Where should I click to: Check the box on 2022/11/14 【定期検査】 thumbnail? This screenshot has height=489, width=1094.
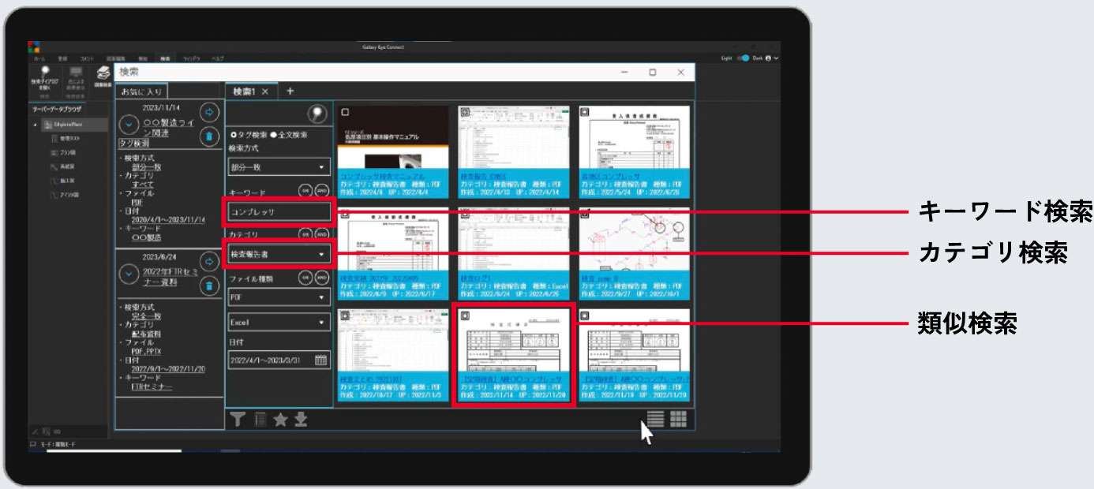[x=464, y=315]
